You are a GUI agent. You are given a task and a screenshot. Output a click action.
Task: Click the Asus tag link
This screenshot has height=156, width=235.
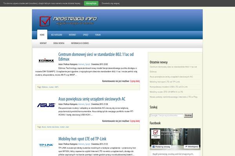tap(44, 127)
